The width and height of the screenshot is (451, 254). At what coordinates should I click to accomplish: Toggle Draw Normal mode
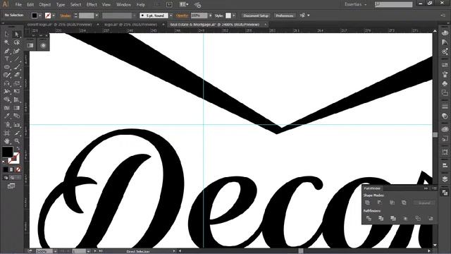click(x=6, y=178)
